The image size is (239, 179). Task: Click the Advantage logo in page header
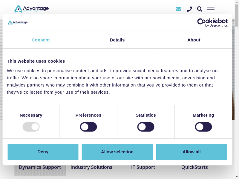tap(31, 9)
